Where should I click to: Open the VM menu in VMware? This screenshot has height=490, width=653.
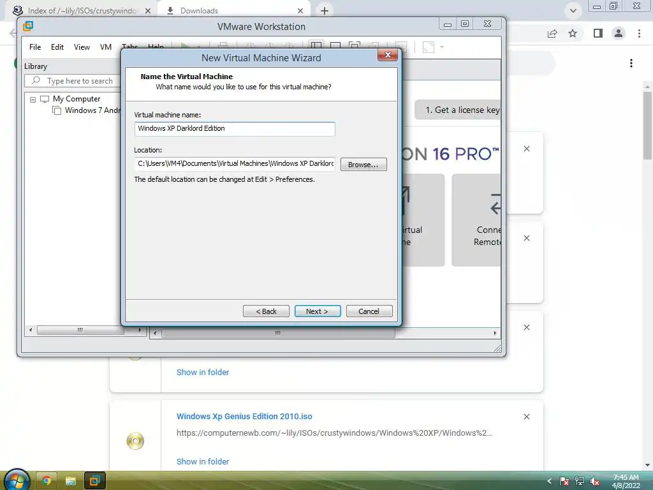coord(106,47)
